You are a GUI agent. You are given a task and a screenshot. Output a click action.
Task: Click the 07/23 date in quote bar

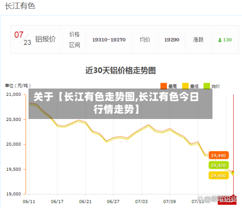pos(23,39)
